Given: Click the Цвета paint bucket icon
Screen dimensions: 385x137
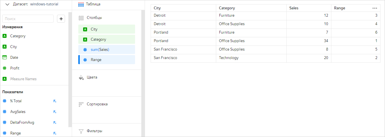Looking at the screenshot, I should (81, 77).
